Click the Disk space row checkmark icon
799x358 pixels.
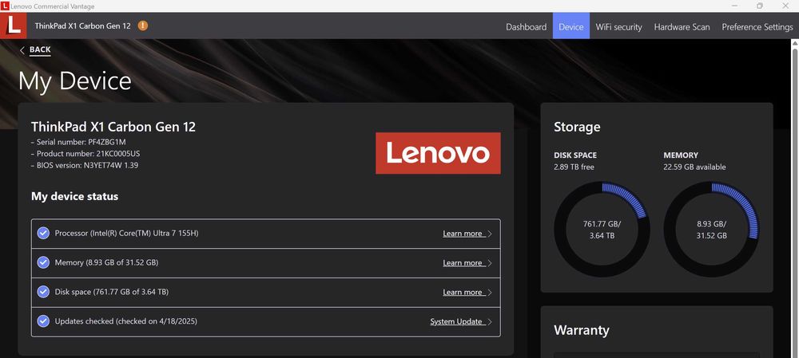click(43, 292)
